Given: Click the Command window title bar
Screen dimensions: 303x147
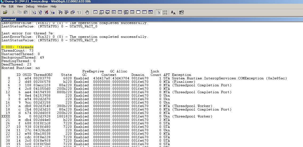Looking at the screenshot, I should (x=151, y=19).
